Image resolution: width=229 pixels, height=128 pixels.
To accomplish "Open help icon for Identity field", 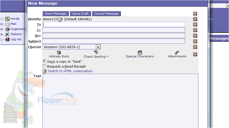I will click(195, 19).
